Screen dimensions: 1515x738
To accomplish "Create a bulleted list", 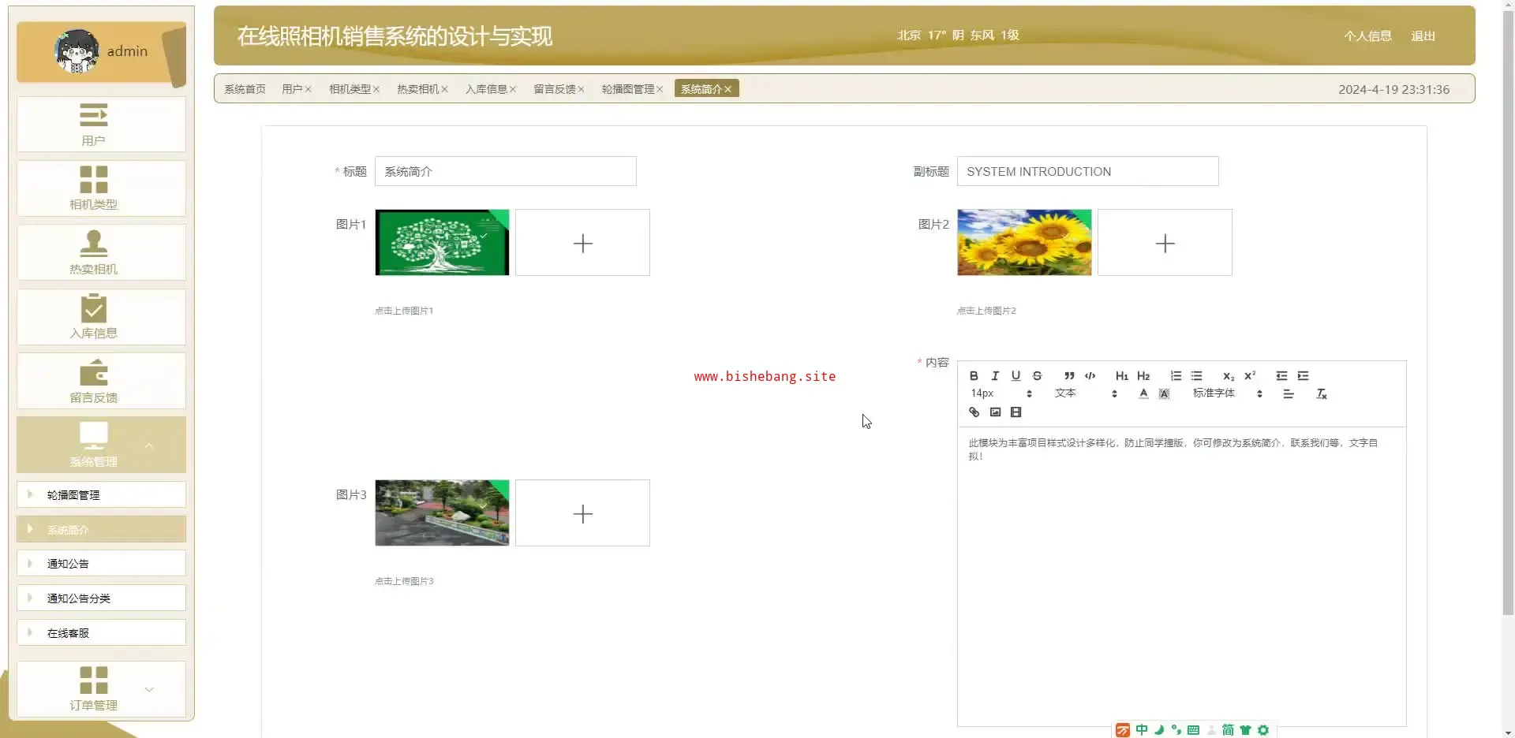I will click(x=1196, y=376).
